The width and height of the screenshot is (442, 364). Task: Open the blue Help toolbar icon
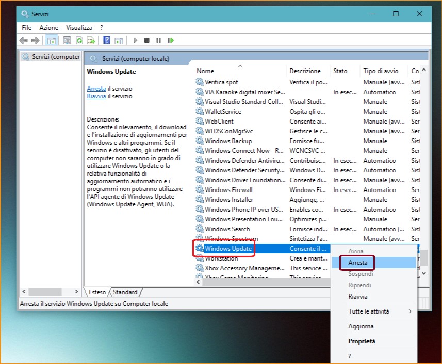coord(107,40)
